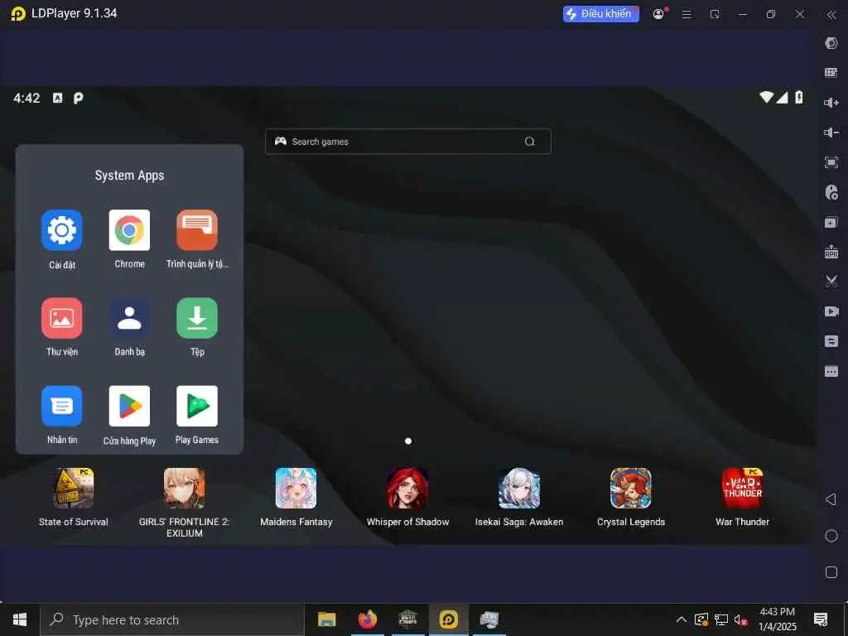Launch the Play Games app

tap(197, 406)
